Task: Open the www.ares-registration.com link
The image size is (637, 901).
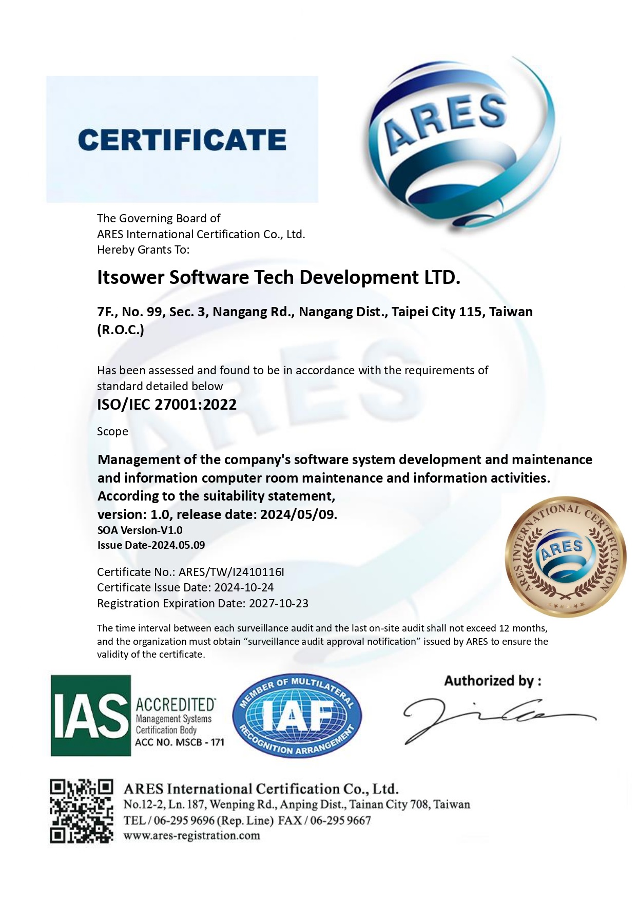Action: click(x=191, y=835)
